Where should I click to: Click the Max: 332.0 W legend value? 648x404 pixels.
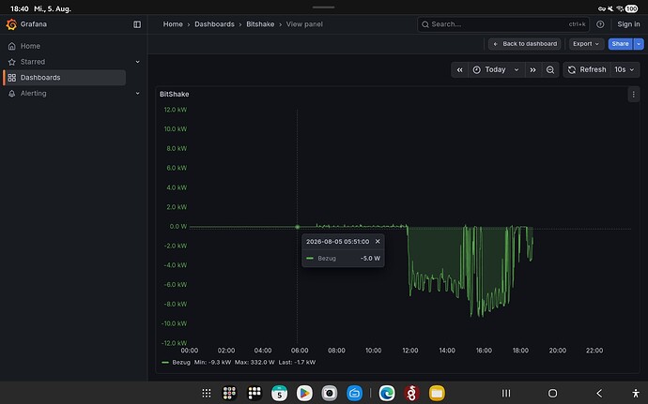click(x=255, y=363)
